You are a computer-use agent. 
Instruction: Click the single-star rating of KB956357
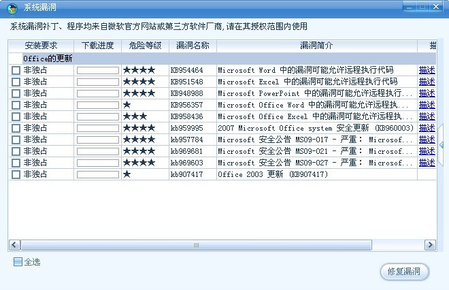(x=127, y=105)
